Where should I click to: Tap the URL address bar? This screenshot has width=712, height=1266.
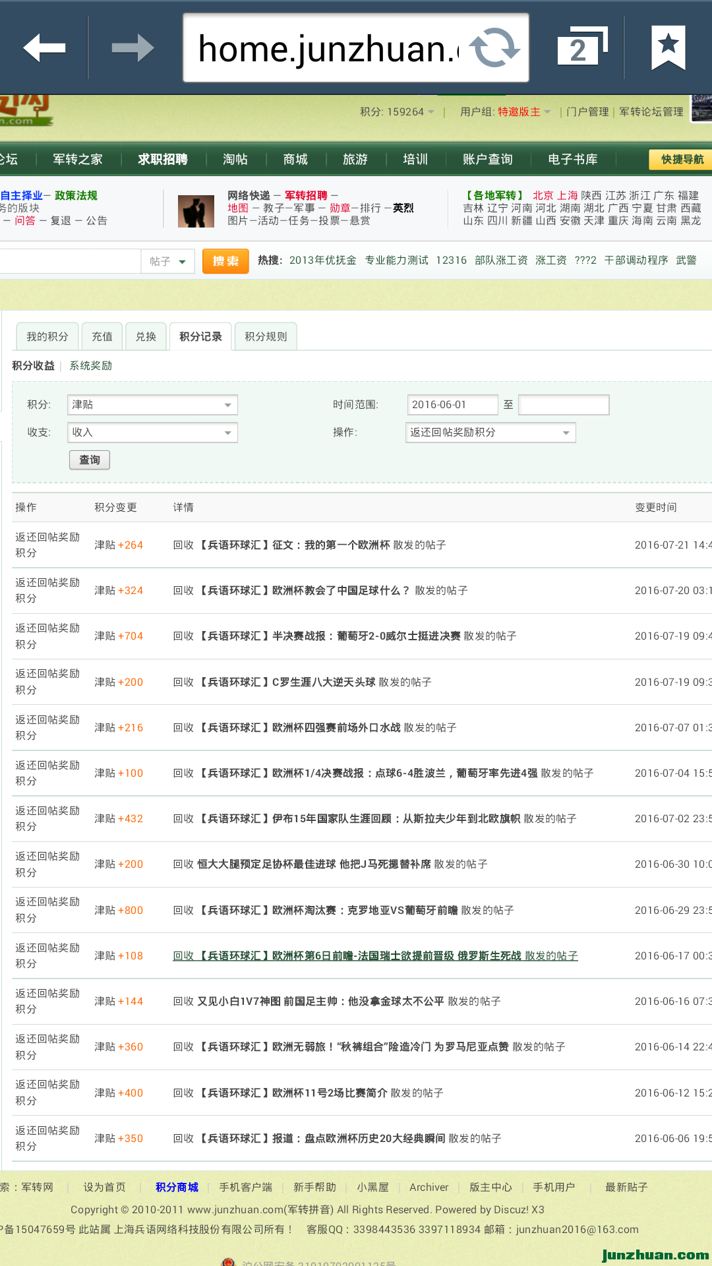click(356, 47)
